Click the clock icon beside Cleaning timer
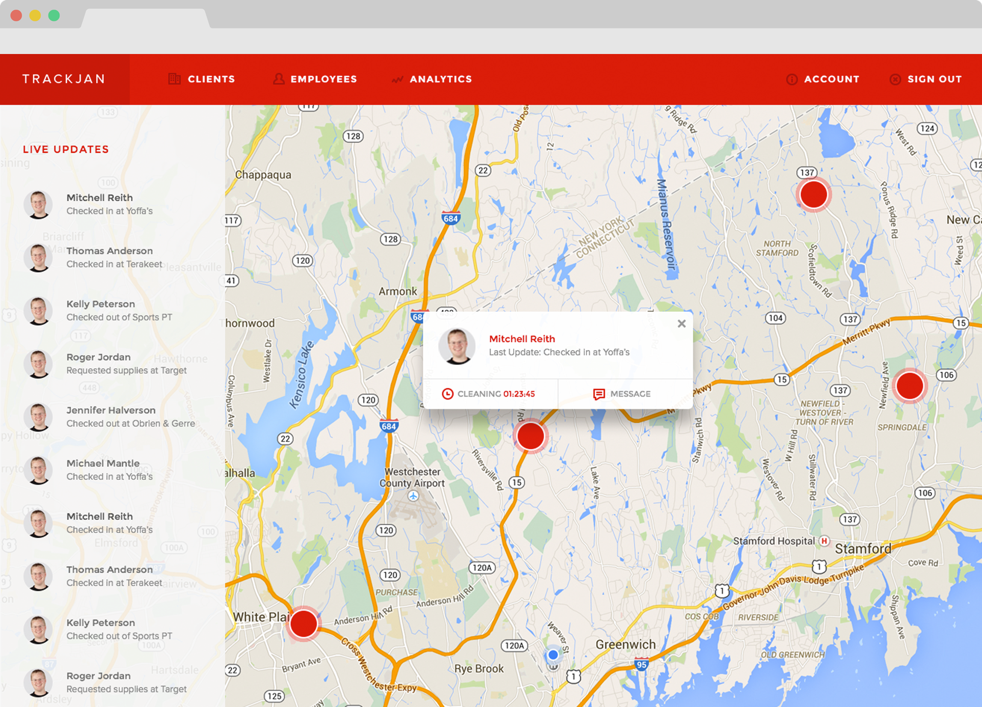Viewport: 982px width, 707px height. pyautogui.click(x=447, y=394)
